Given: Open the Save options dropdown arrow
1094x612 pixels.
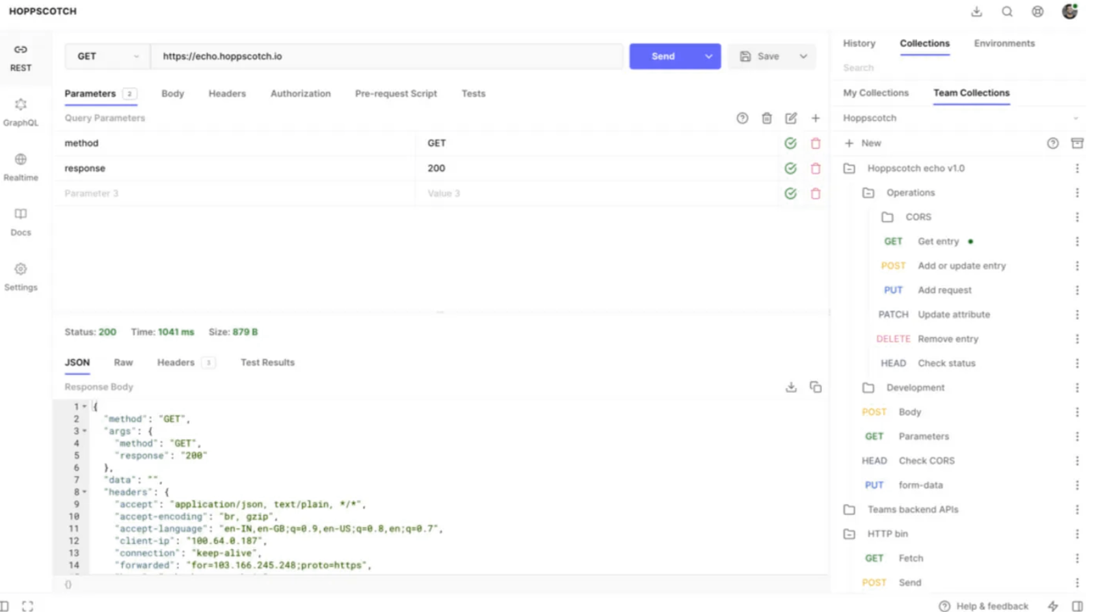Looking at the screenshot, I should pos(803,57).
